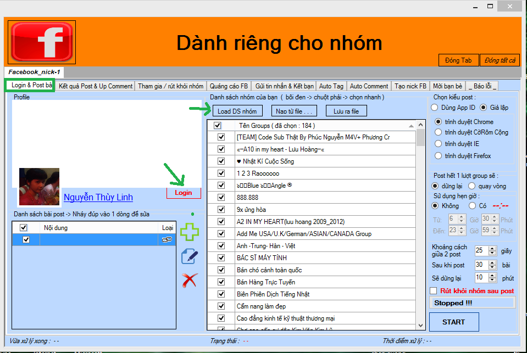
Task: Click the Đóng Tab button
Action: coord(458,60)
